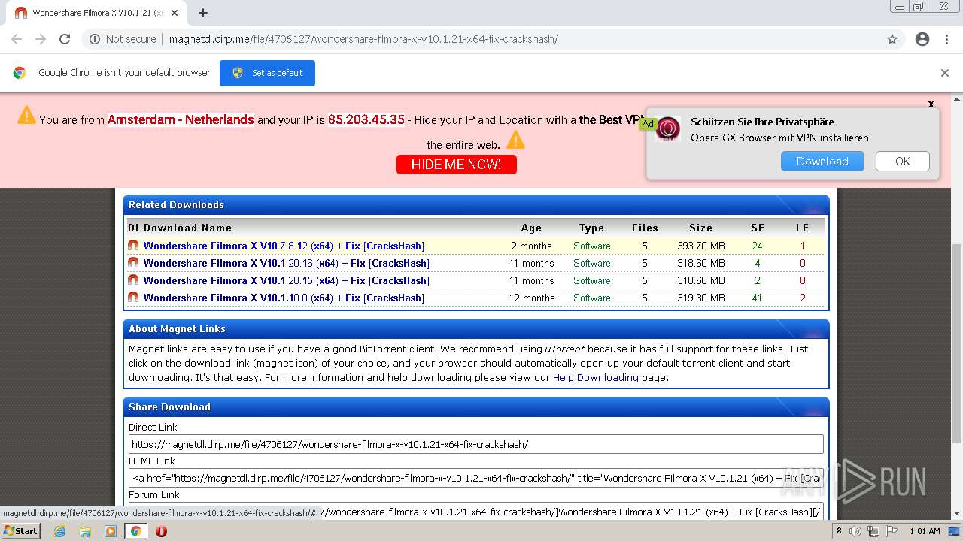Click magnet icon for Filmora V10.1.20.16
Image resolution: width=963 pixels, height=541 pixels.
tap(133, 263)
